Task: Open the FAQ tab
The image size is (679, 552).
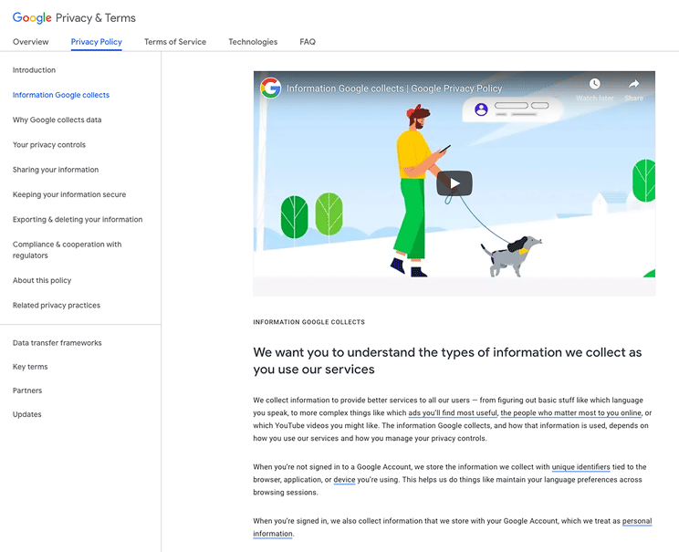Action: pyautogui.click(x=308, y=42)
